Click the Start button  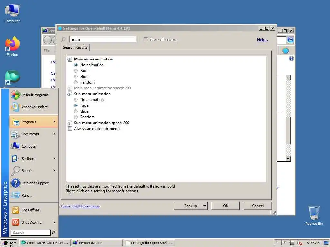9,243
